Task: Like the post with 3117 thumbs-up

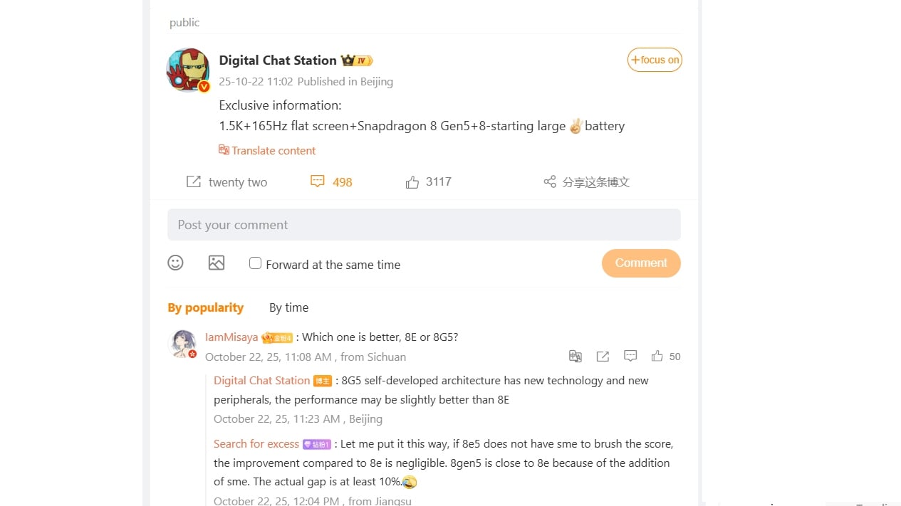Action: click(x=412, y=182)
